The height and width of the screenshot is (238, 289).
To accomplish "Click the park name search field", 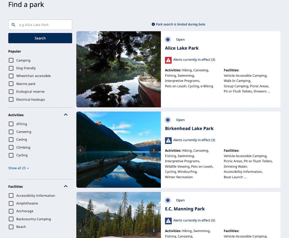I will [44, 25].
